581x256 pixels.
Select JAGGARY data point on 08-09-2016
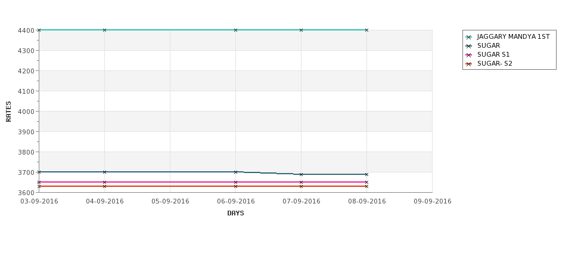click(x=367, y=30)
